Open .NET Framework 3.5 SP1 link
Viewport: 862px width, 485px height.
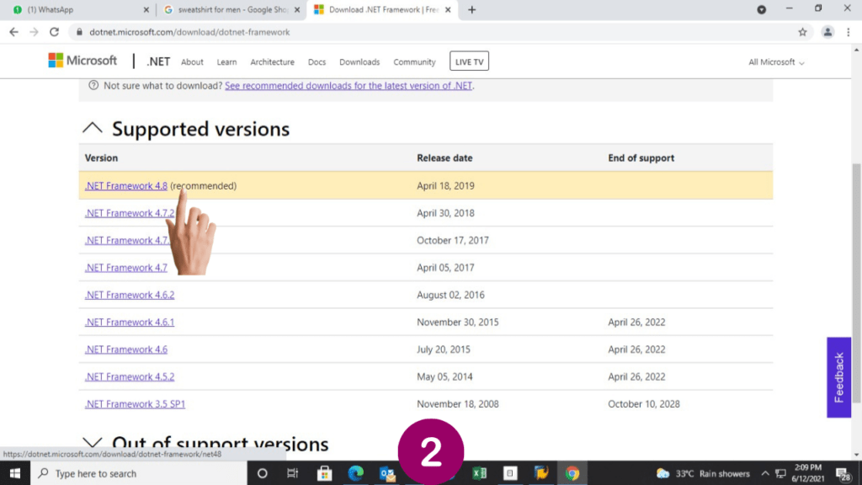pos(135,403)
